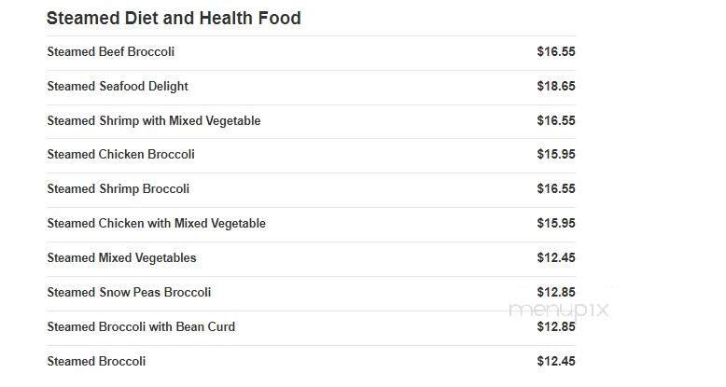Click the $18.65 Seafood Delight price

tap(556, 87)
